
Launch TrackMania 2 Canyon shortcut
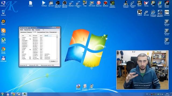pos(153,13)
